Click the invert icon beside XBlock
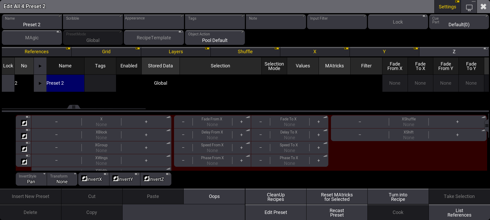This screenshot has height=220, width=490. pos(24,136)
